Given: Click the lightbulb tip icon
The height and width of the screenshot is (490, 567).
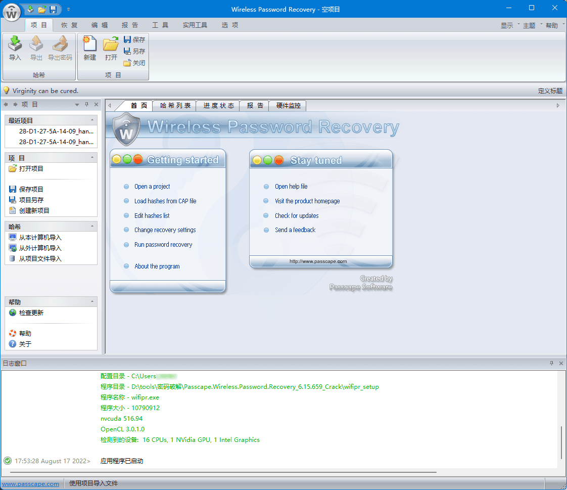Looking at the screenshot, I should click(6, 91).
